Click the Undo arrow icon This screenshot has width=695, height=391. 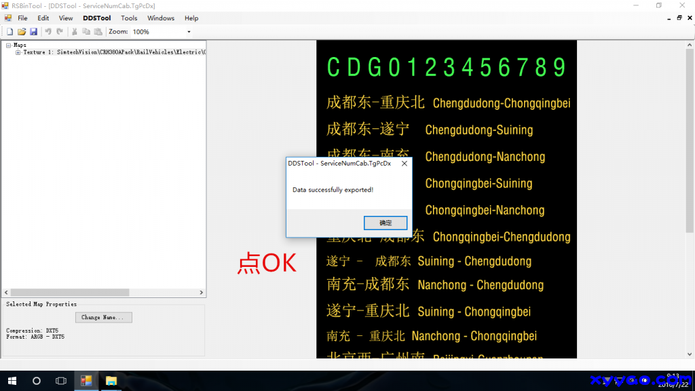(48, 32)
